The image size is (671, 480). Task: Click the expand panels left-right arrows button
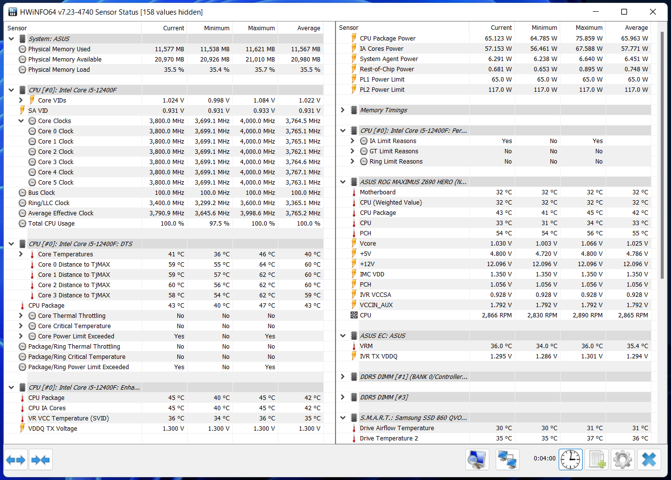[x=16, y=460]
